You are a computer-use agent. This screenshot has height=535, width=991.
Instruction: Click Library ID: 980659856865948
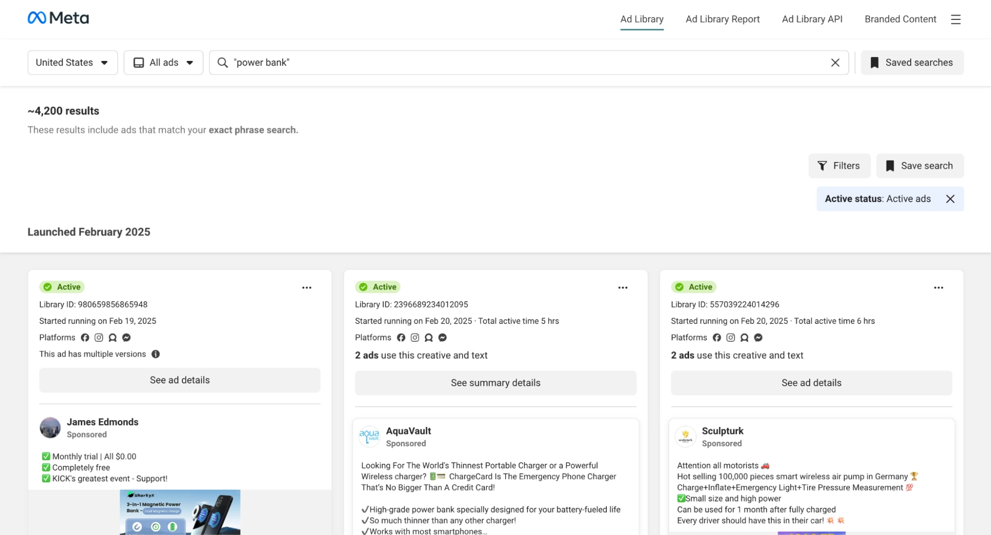pyautogui.click(x=93, y=305)
